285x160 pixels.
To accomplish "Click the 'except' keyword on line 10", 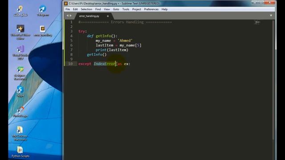I will click(85, 64).
